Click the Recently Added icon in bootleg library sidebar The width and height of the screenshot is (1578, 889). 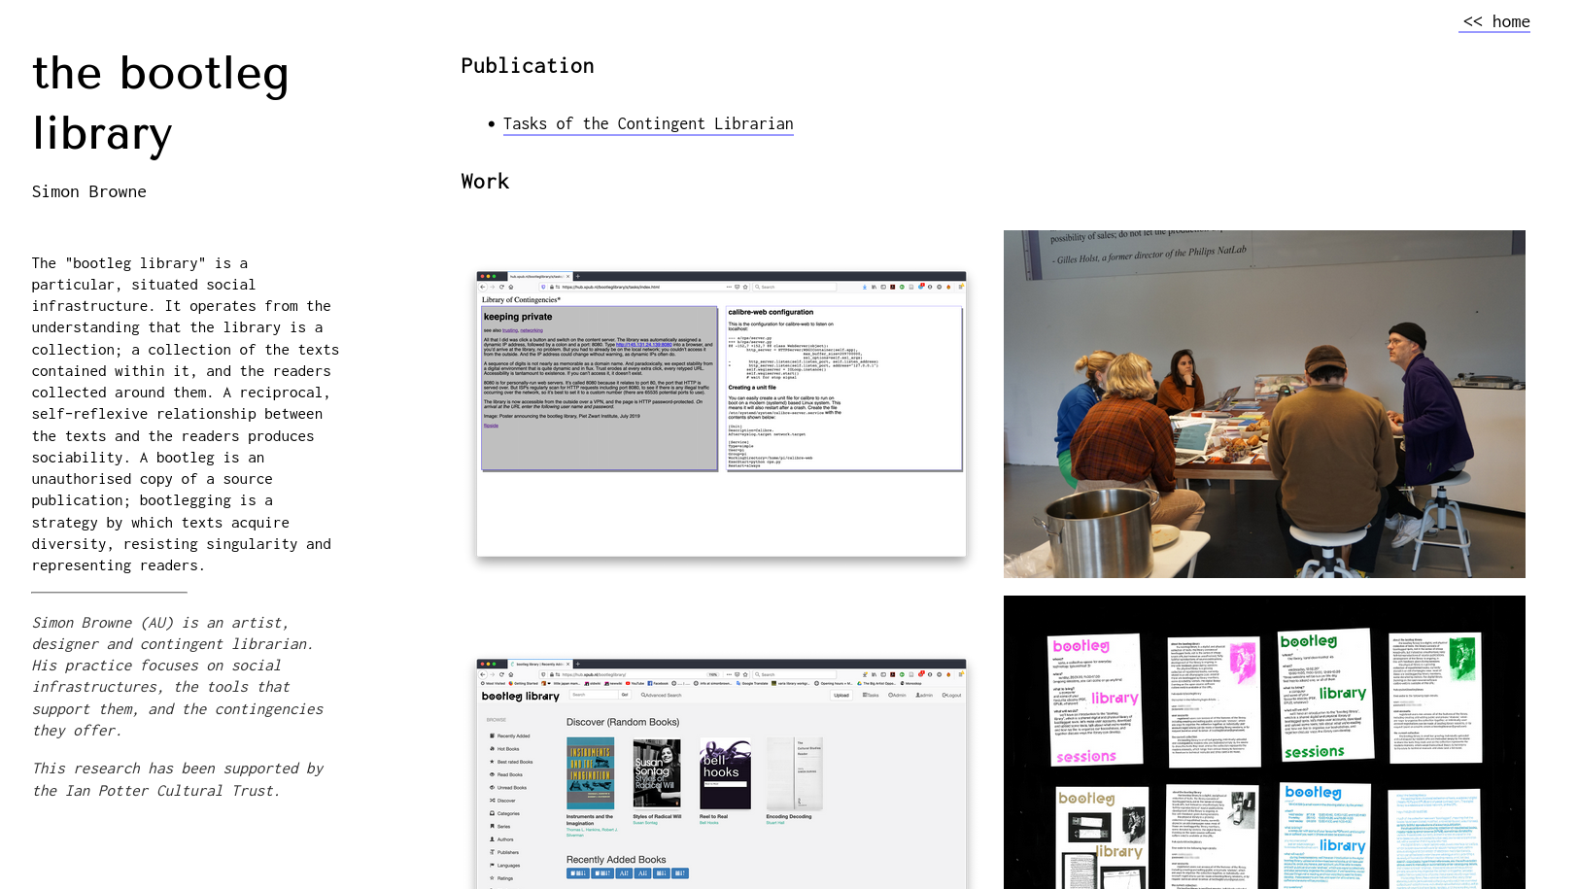pyautogui.click(x=493, y=735)
